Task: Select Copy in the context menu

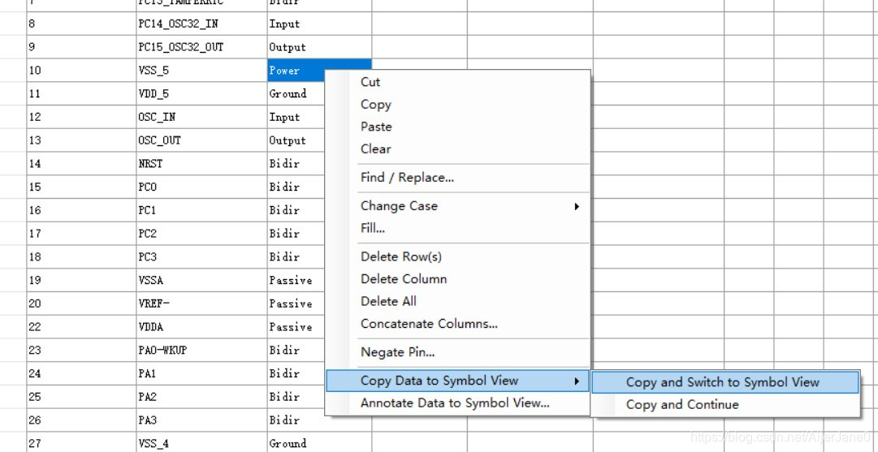Action: pos(376,105)
